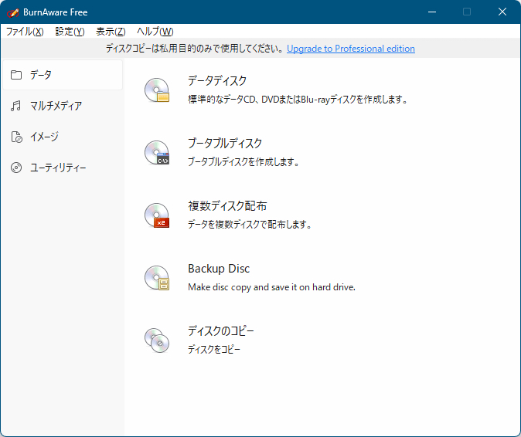The image size is (521, 437).
Task: Close the BurnAware Free window
Action: click(502, 12)
